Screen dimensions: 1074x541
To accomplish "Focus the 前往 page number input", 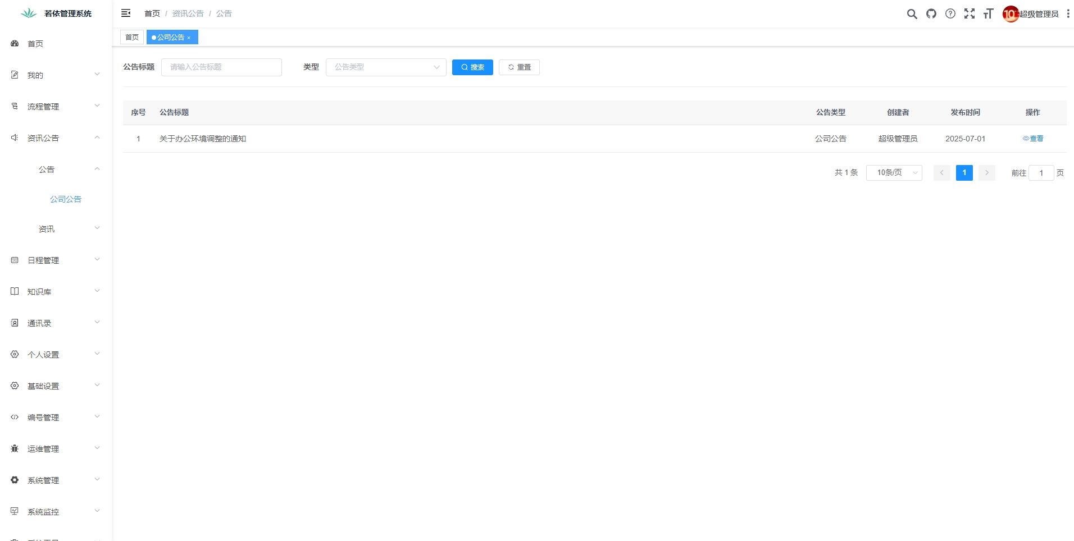I will (1041, 173).
